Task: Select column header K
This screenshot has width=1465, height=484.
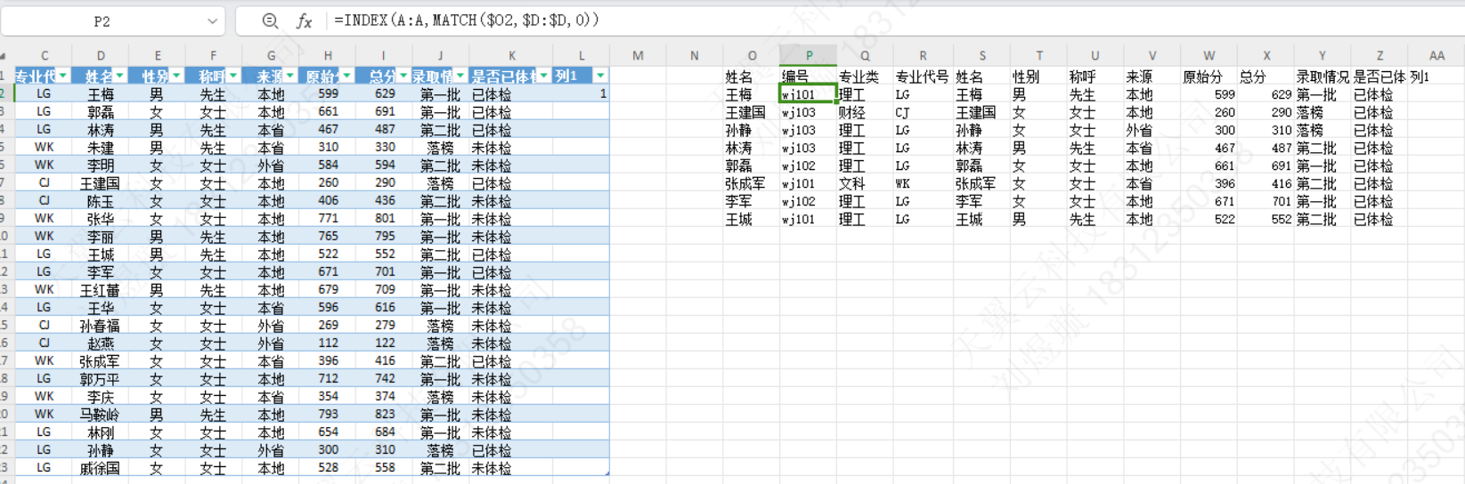Action: [x=511, y=55]
